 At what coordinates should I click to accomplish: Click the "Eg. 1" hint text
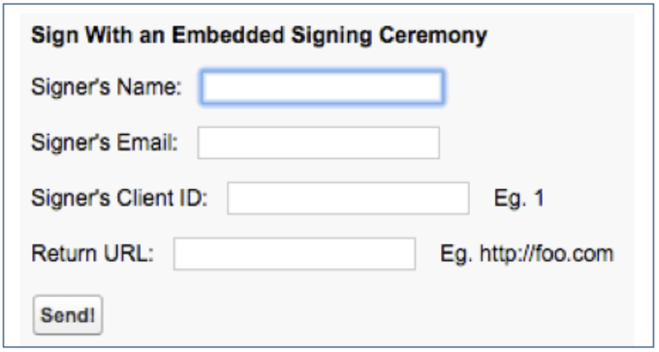[x=519, y=198]
